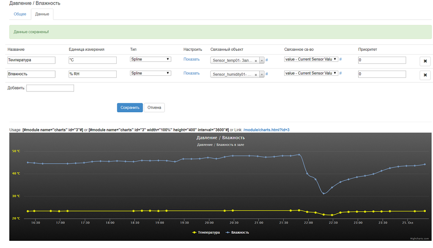Open the /module/charts.html?id=3 link
The width and height of the screenshot is (433, 248).
click(x=266, y=130)
